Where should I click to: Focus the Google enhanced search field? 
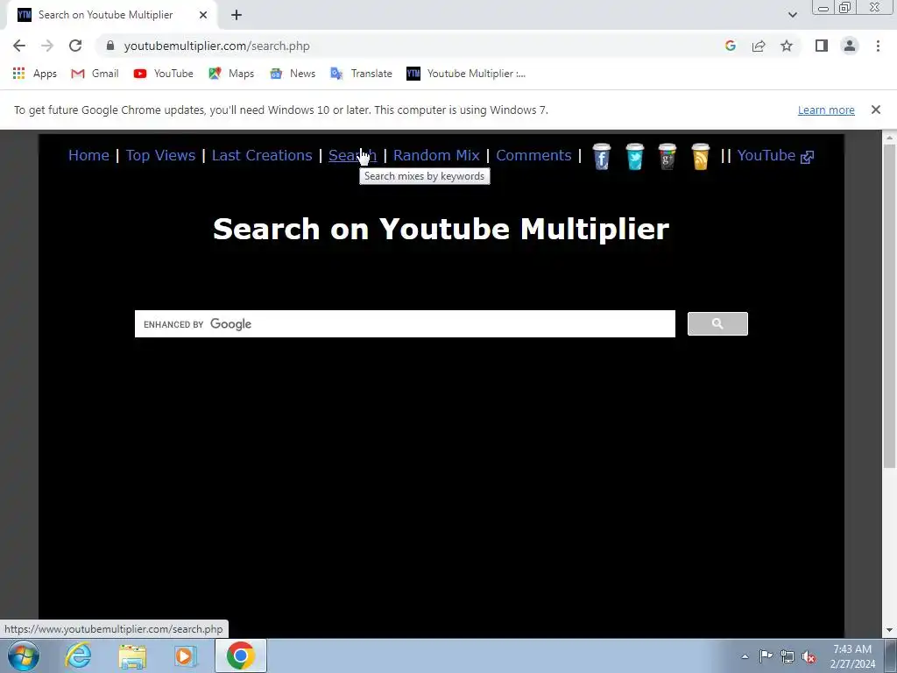pyautogui.click(x=405, y=324)
